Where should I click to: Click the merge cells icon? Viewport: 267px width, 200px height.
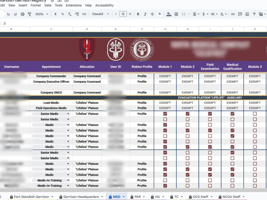coord(184,14)
